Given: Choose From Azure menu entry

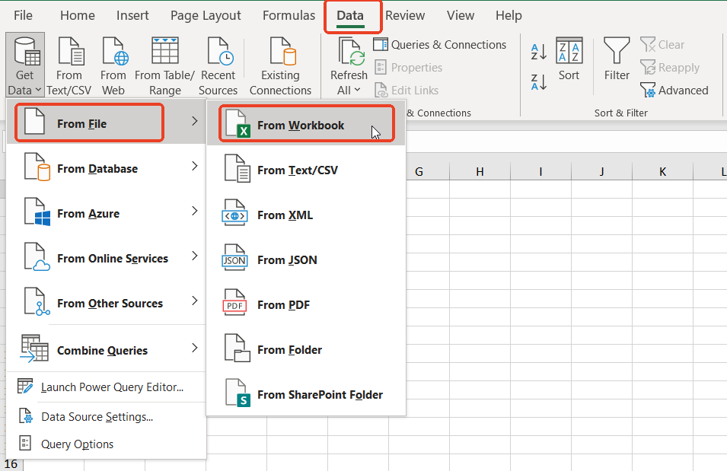Looking at the screenshot, I should point(106,213).
